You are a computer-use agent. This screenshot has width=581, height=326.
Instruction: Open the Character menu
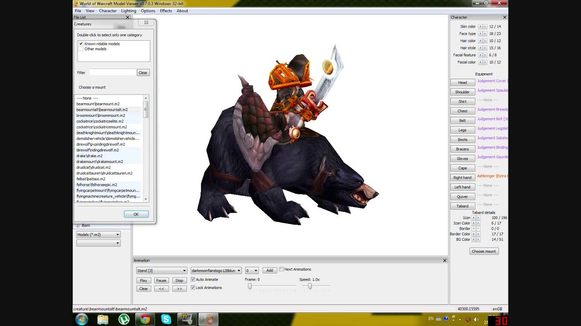[108, 11]
